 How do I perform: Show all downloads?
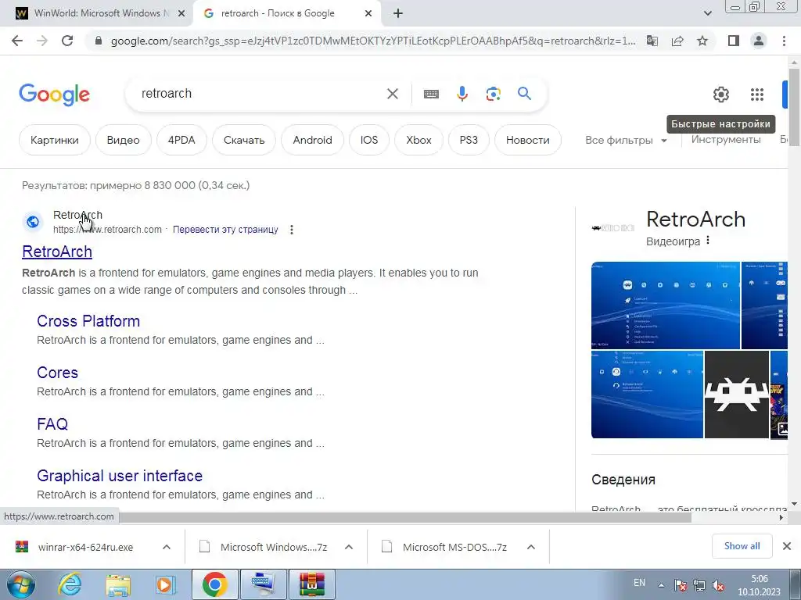[742, 546]
